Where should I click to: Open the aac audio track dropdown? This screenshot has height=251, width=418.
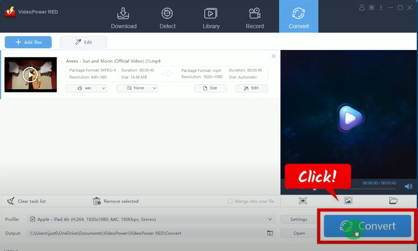(86, 88)
